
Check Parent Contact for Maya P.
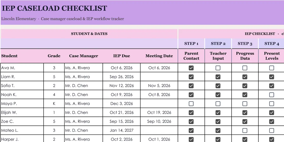191,104
